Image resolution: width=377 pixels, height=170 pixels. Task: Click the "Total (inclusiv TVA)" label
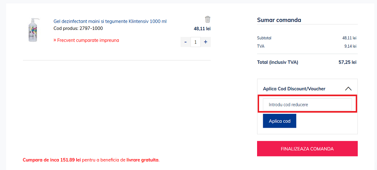coord(277,62)
